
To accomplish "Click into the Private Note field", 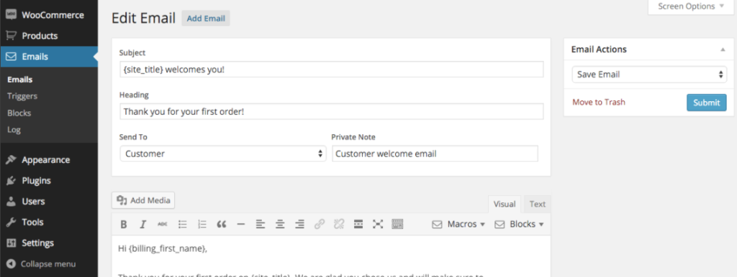I will point(435,154).
